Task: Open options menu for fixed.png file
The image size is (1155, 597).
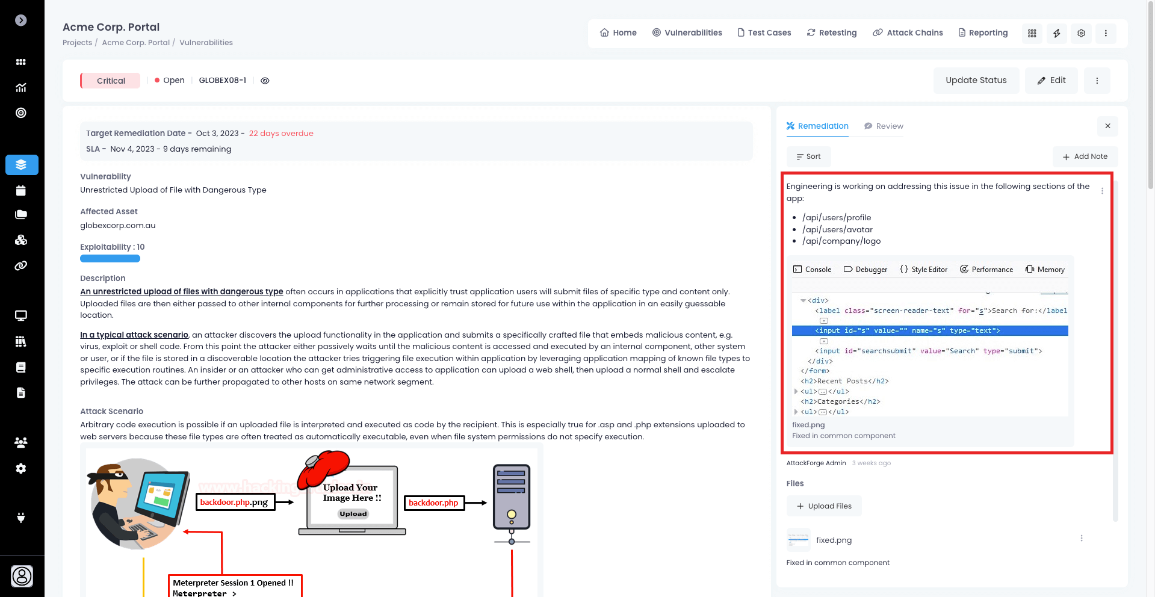Action: 1081,539
